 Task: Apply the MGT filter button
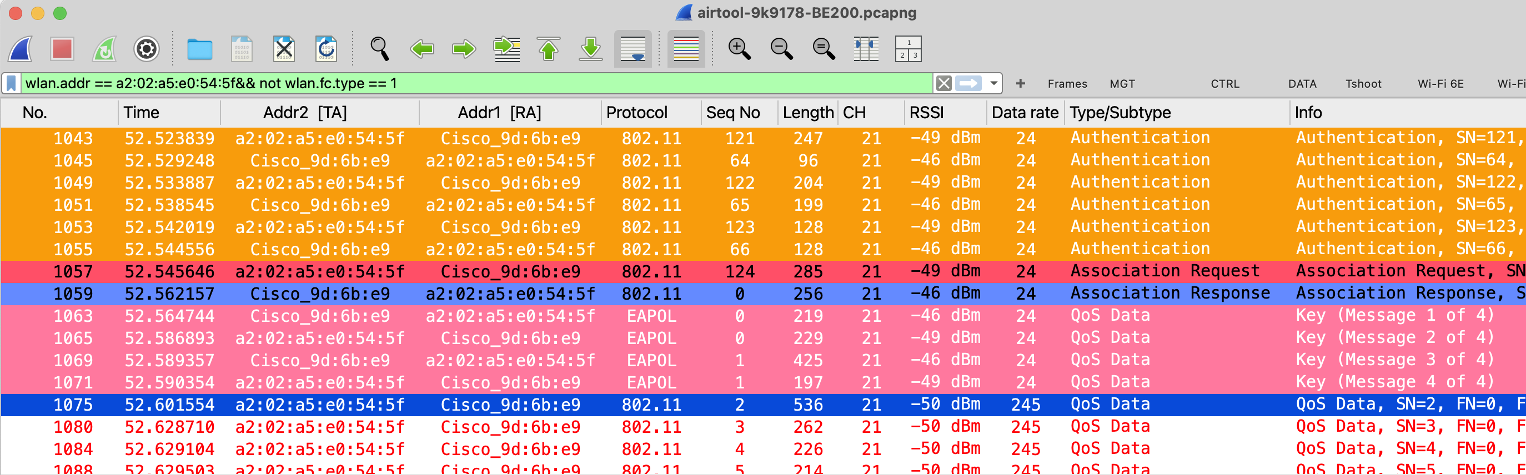click(x=1122, y=84)
